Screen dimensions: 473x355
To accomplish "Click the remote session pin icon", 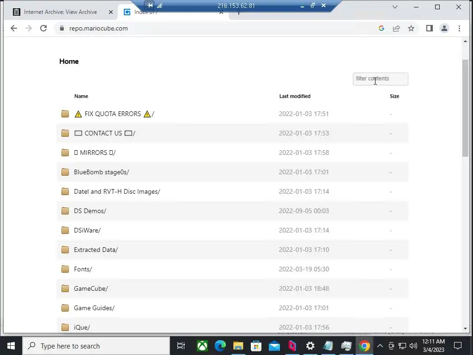I will (150, 5).
